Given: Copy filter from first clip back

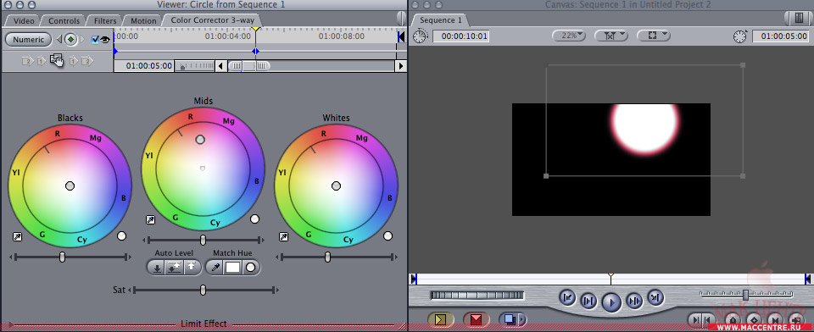Looking at the screenshot, I should [x=41, y=61].
